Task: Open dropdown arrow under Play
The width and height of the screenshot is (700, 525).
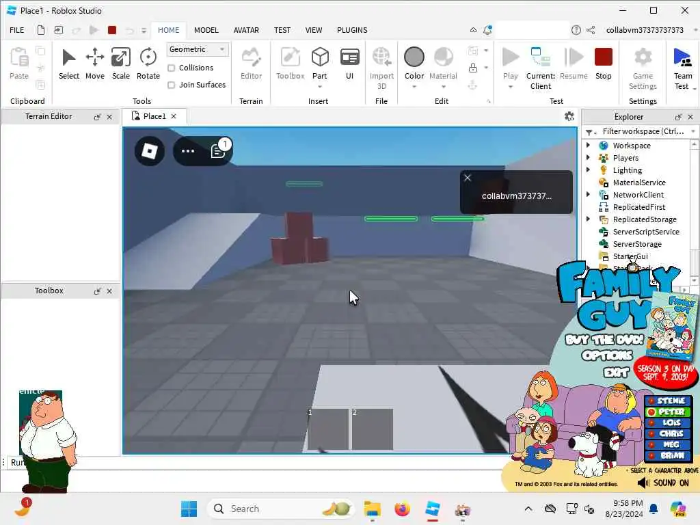Action: coord(510,87)
